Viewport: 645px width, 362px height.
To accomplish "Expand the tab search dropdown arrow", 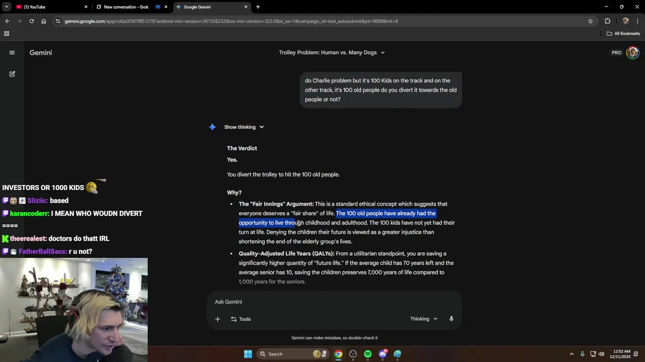I will 7,7.
